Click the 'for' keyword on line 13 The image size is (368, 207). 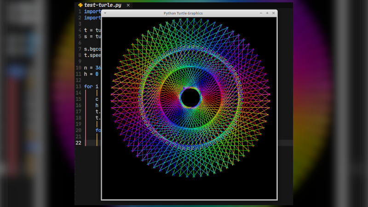88,86
